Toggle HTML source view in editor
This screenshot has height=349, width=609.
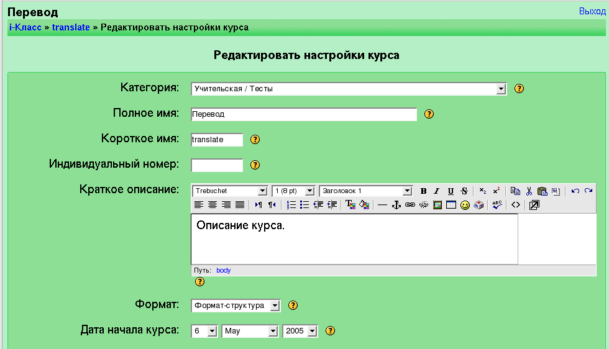[x=515, y=205]
